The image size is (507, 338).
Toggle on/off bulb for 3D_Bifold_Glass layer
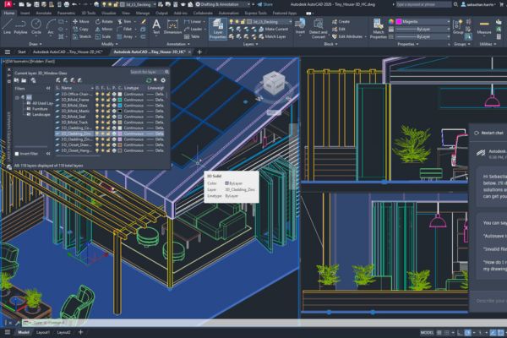click(96, 105)
